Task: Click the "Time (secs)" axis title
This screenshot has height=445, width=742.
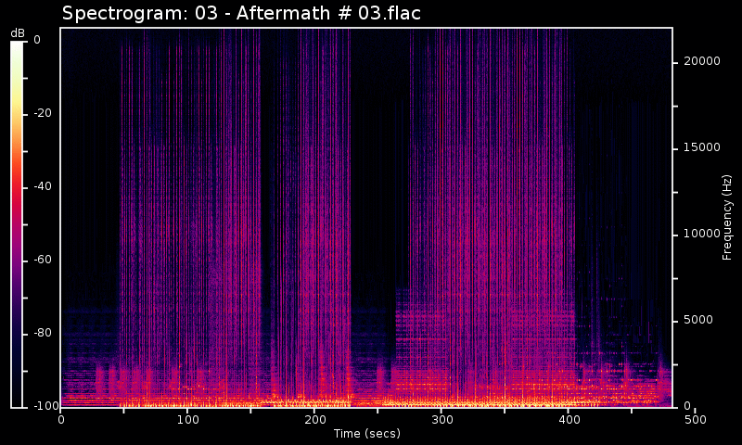Action: (366, 434)
